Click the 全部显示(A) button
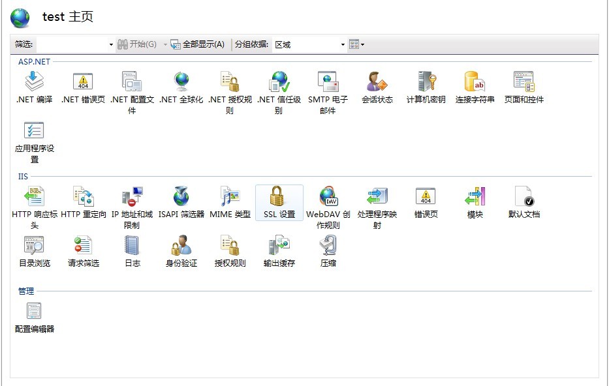Image resolution: width=609 pixels, height=386 pixels. click(x=197, y=44)
